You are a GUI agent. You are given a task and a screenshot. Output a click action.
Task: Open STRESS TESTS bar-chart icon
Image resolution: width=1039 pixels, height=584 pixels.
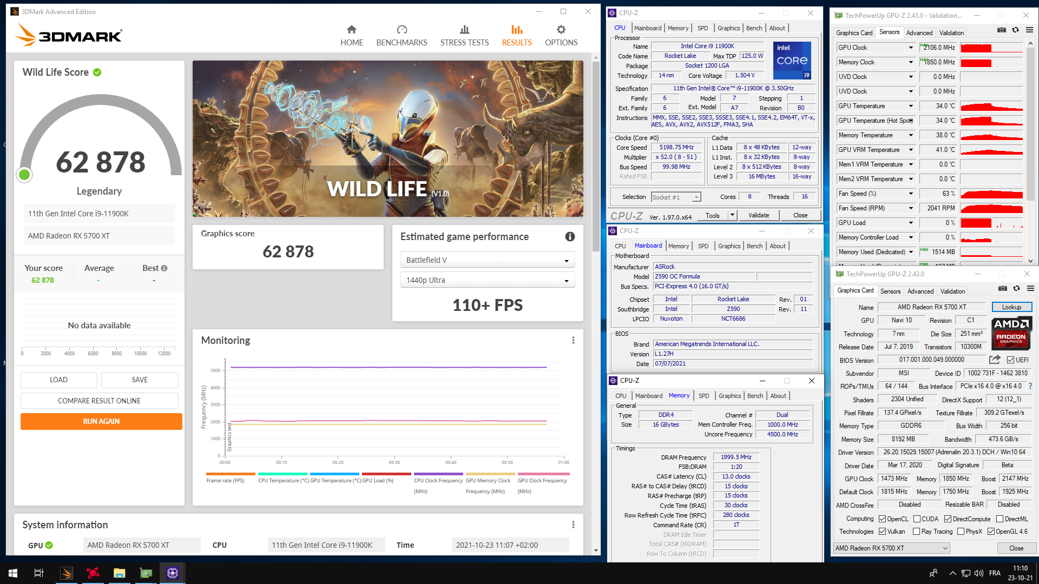coord(464,30)
